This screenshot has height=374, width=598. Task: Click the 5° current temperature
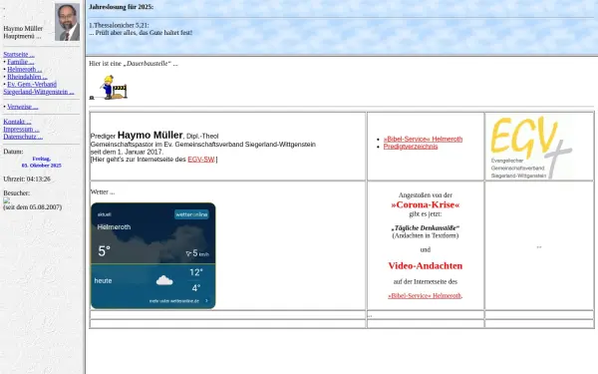(104, 251)
